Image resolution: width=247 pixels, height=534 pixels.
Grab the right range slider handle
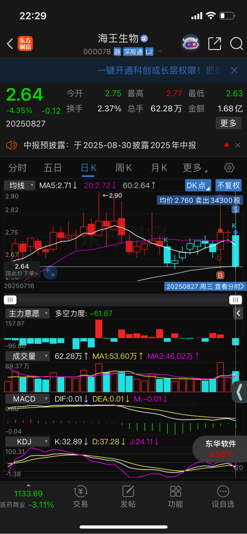[x=235, y=300]
